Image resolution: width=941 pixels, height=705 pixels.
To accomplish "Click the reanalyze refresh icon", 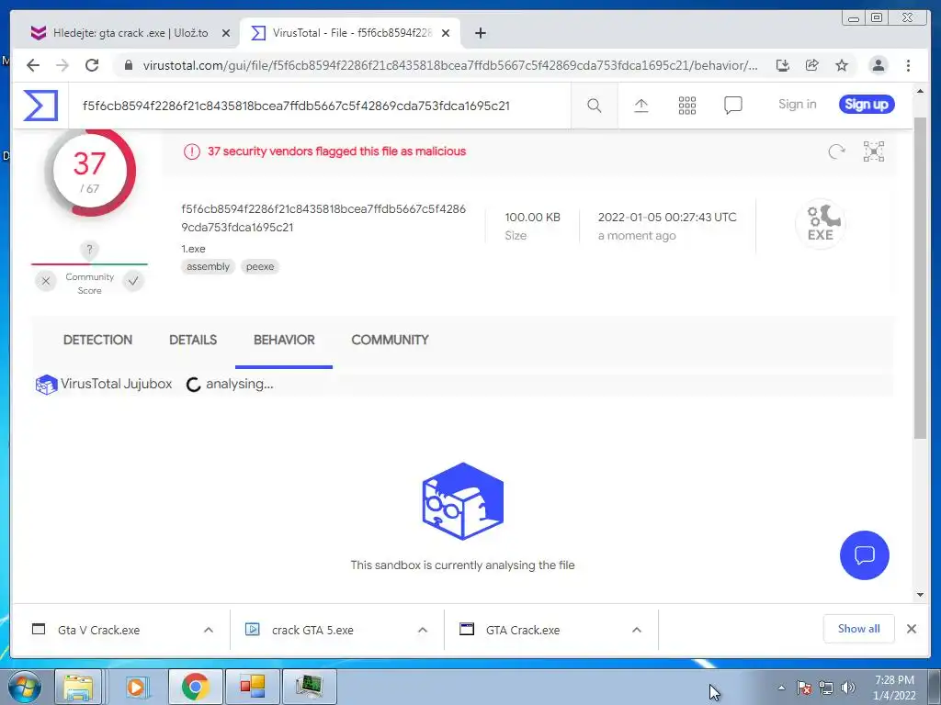I will pos(836,151).
